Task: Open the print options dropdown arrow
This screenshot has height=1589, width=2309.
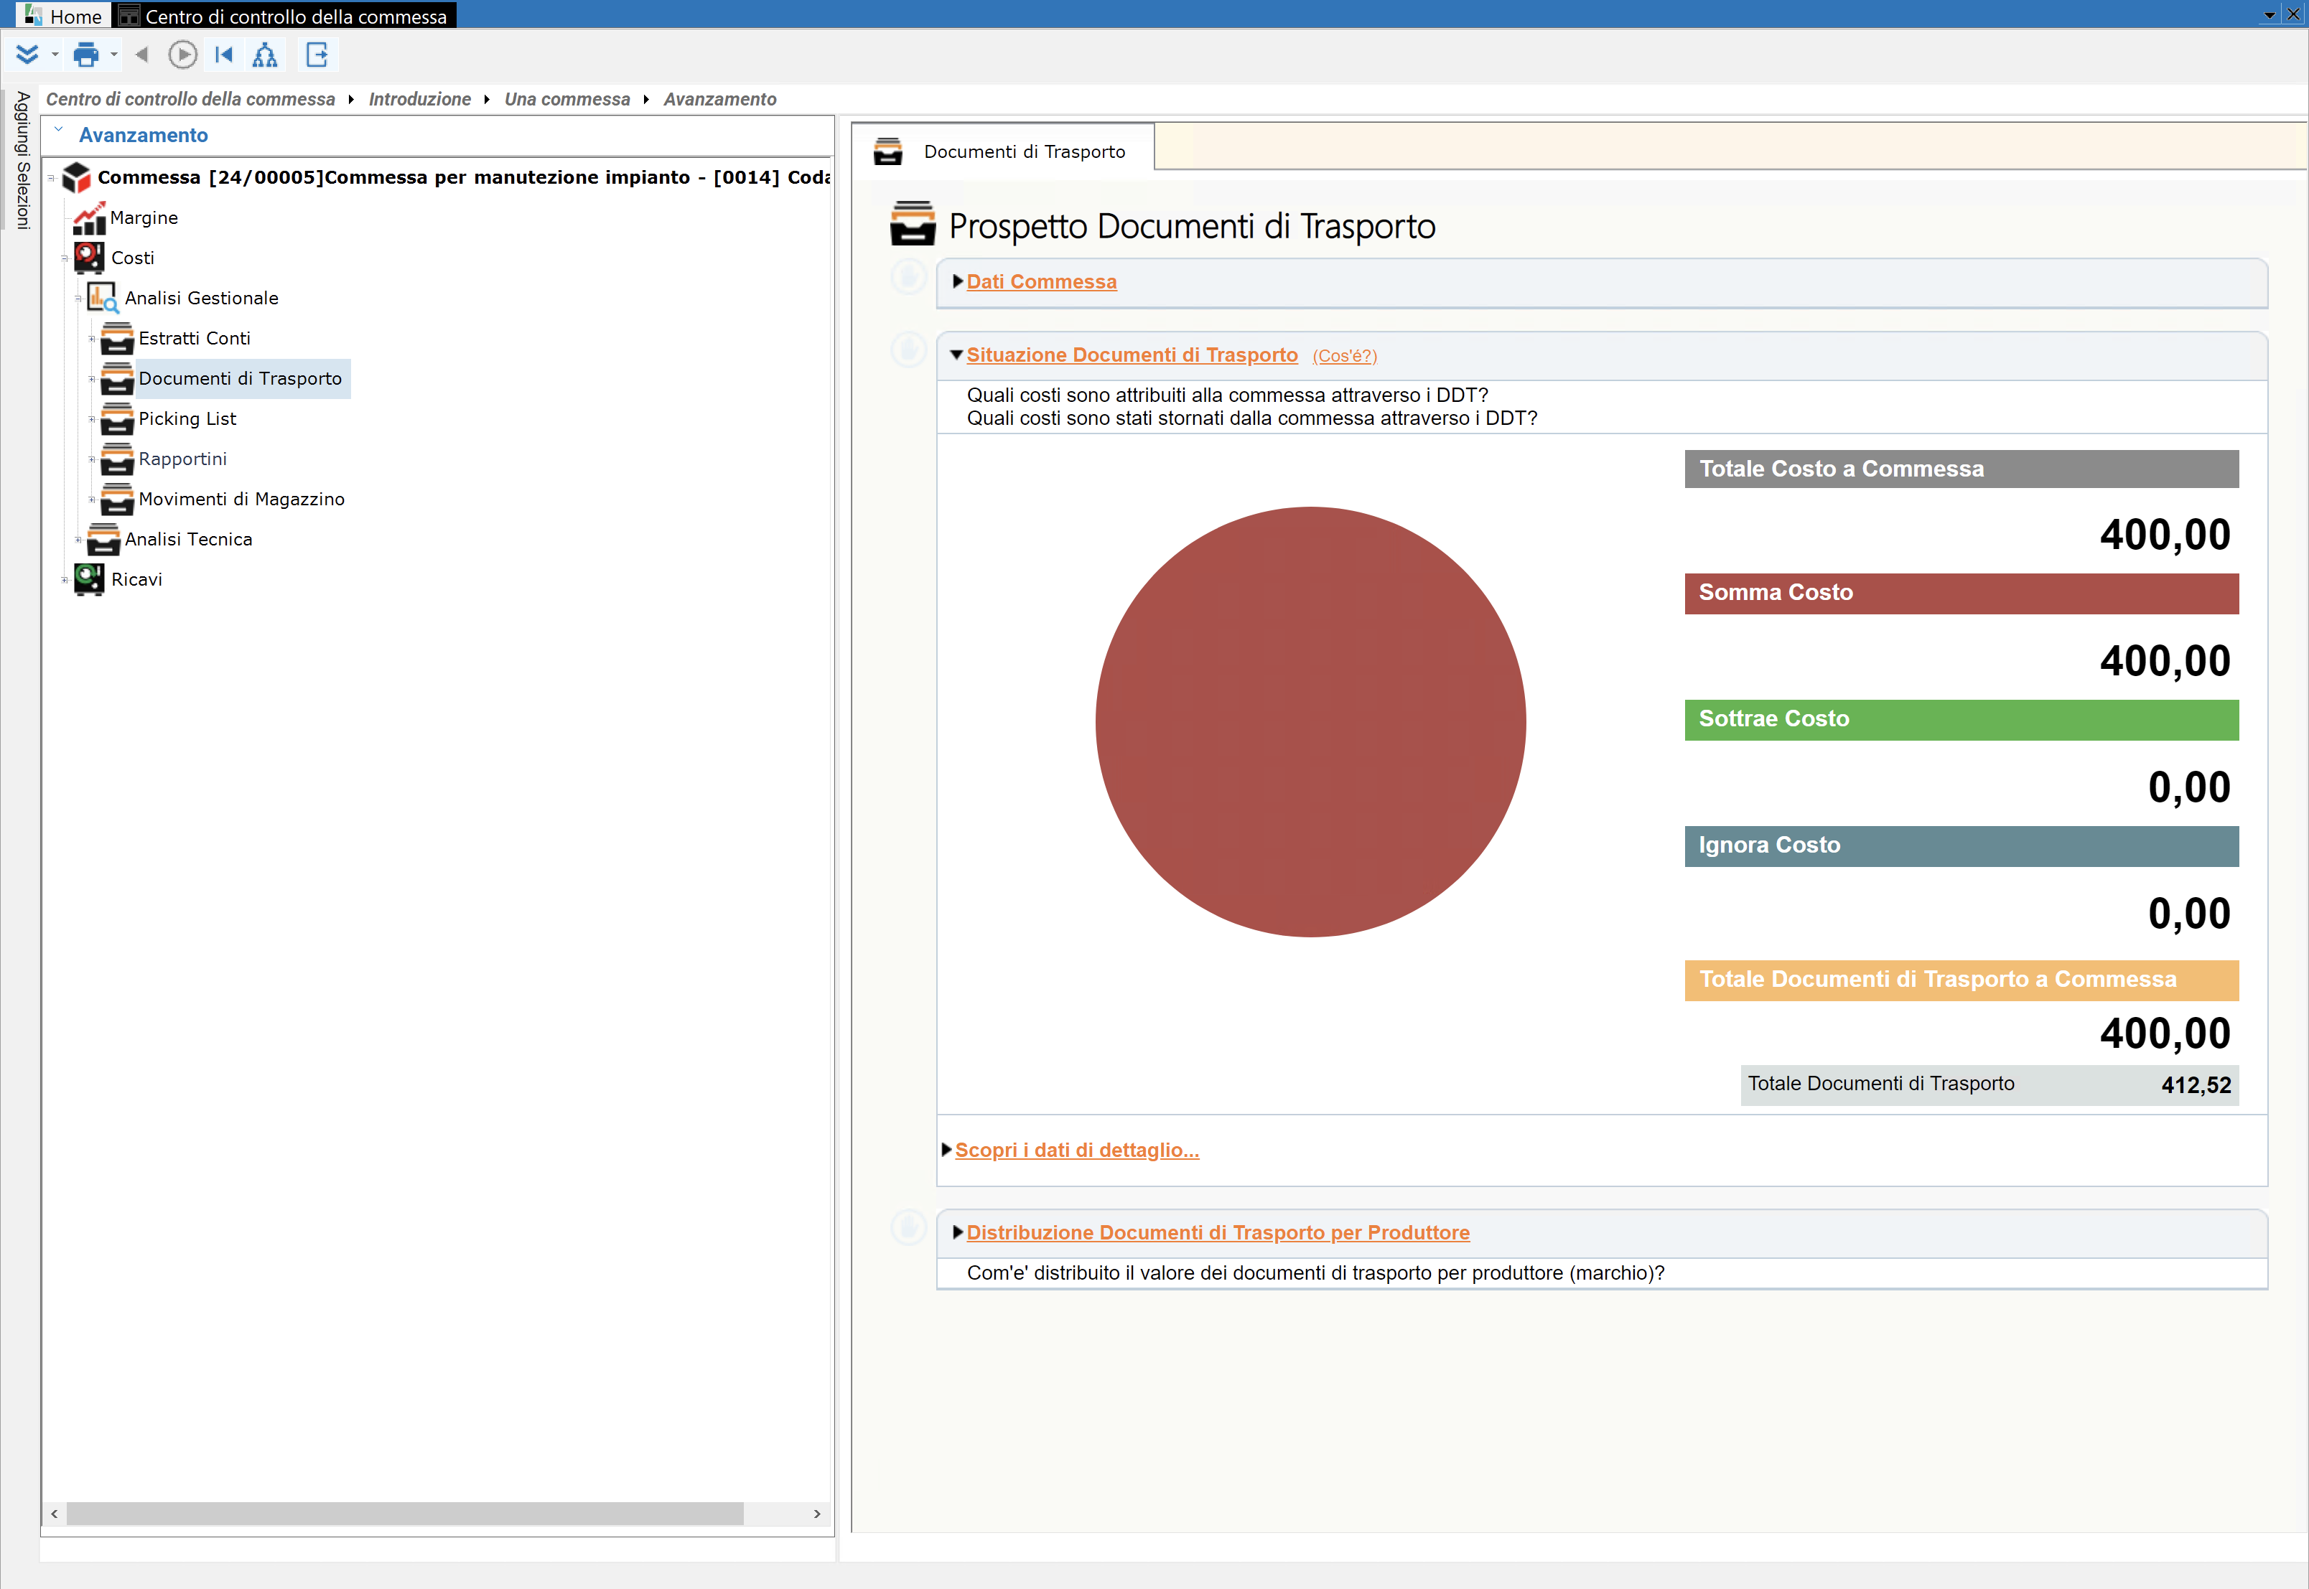Action: [114, 55]
